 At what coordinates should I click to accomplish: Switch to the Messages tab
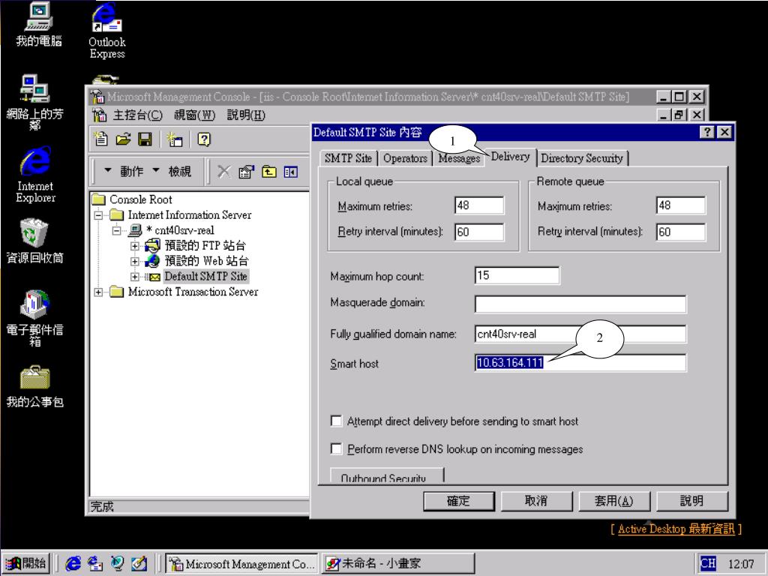click(x=459, y=159)
